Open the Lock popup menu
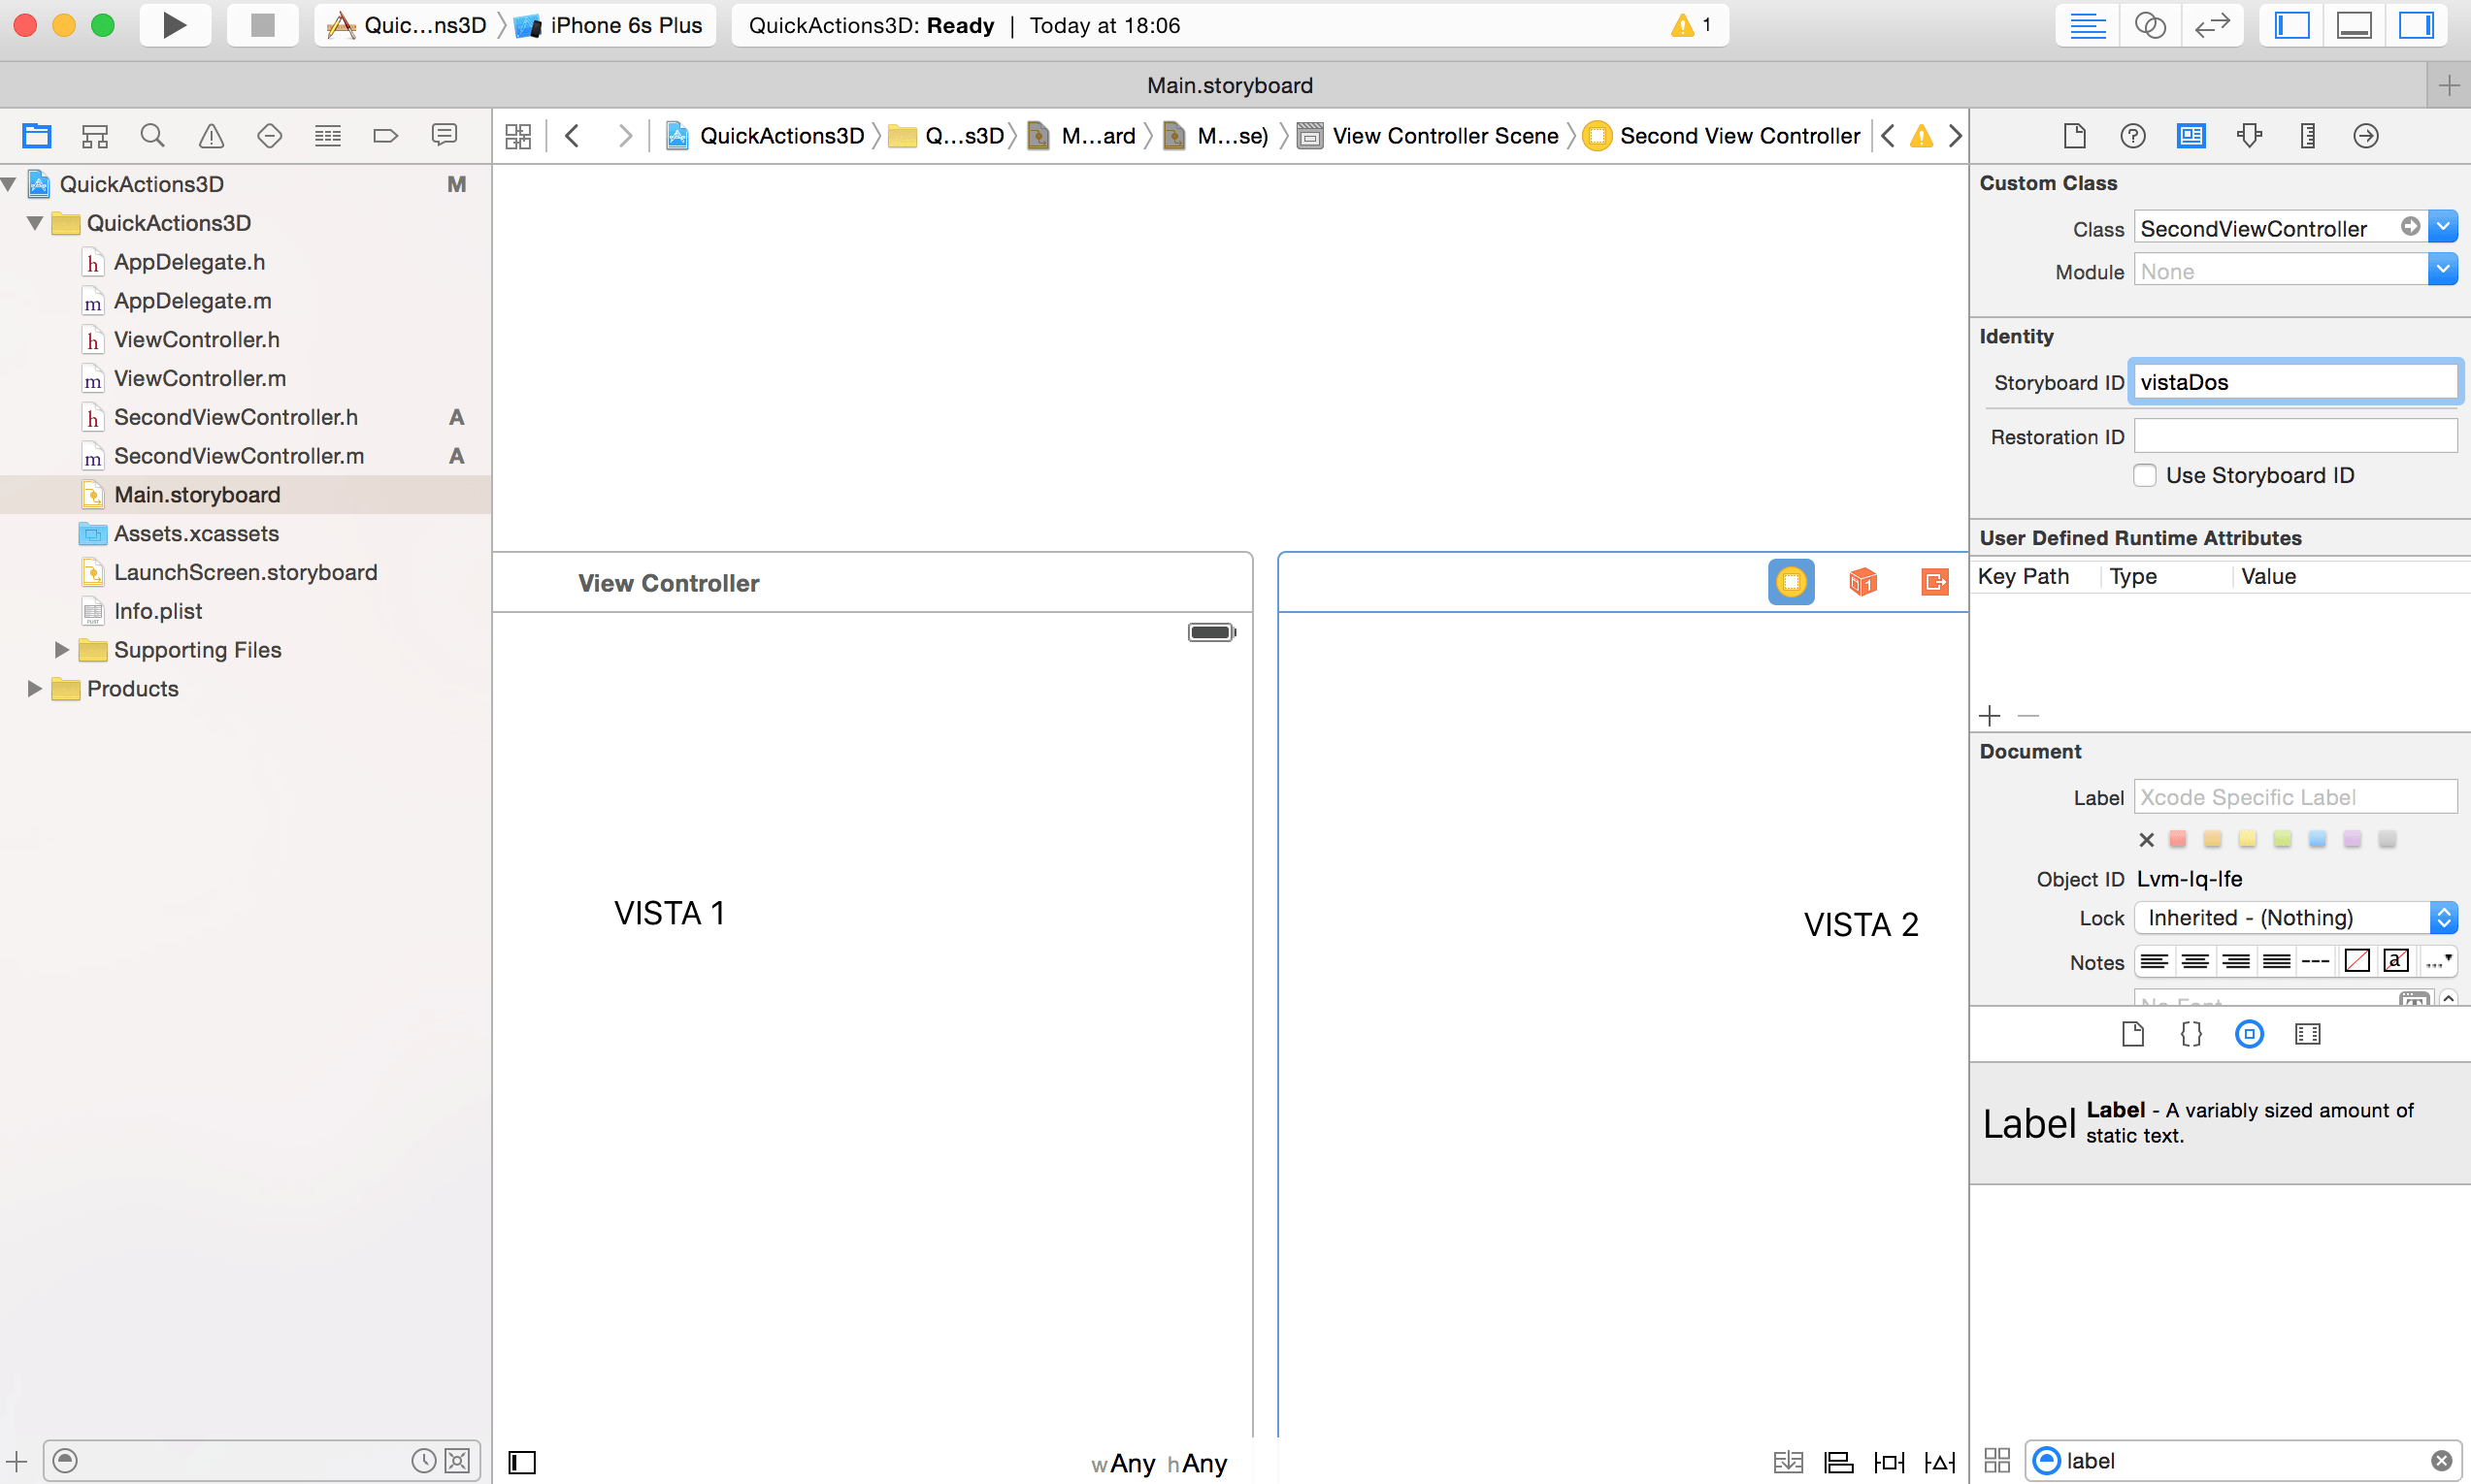2471x1484 pixels. 2296,917
